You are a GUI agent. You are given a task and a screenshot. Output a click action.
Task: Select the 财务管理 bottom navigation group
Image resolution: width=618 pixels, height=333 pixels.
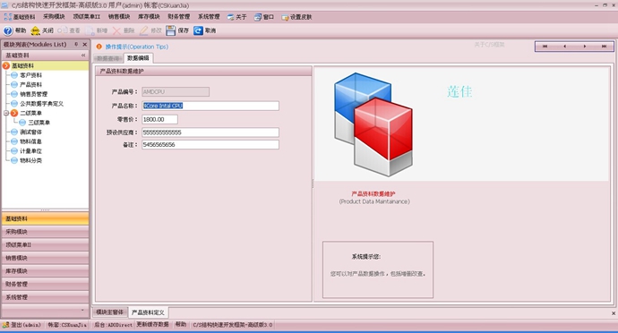click(x=46, y=284)
